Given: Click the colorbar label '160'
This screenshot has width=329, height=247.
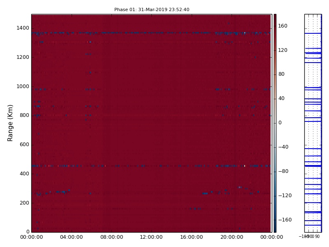Looking at the screenshot, I should click(283, 26).
